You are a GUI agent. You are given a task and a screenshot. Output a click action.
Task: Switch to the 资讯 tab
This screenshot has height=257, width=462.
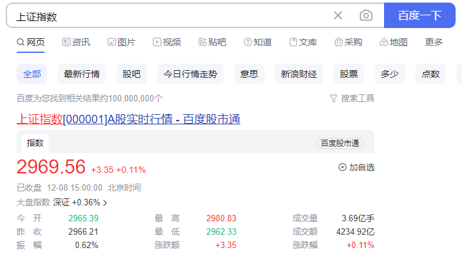point(76,42)
